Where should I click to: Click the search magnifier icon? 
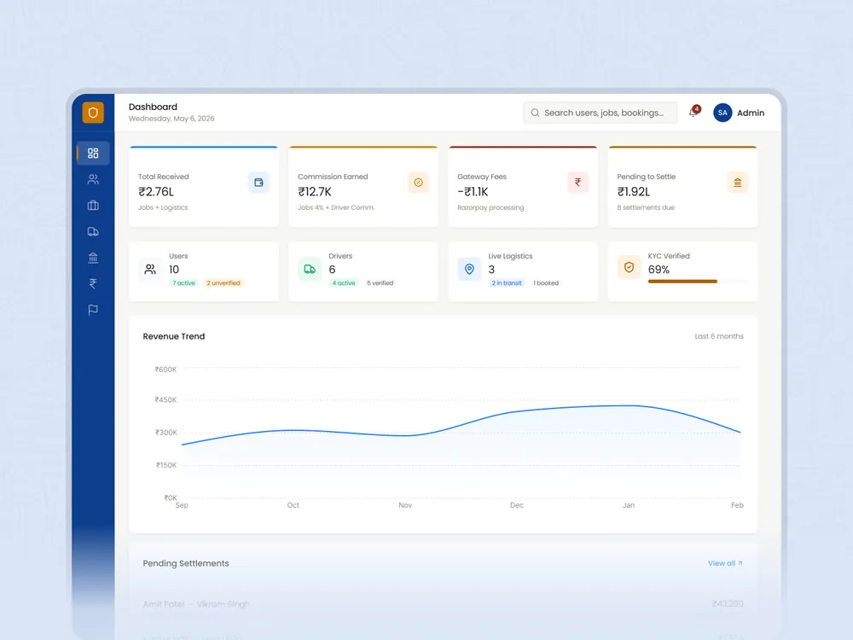[536, 113]
